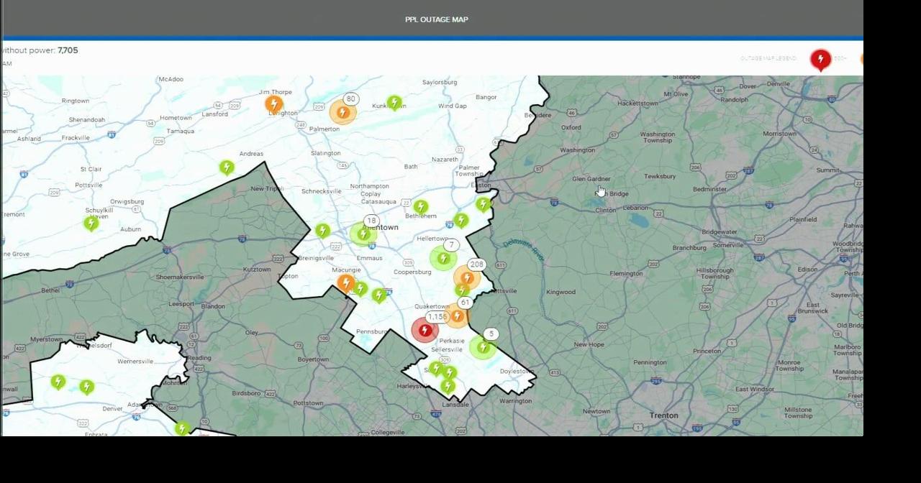
Task: Click the Nazareth label on the map
Action: coord(445,160)
